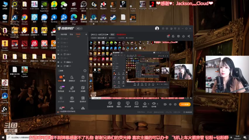Open the 读弹幕 tool
The height and width of the screenshot is (140, 249).
[x=83, y=89]
